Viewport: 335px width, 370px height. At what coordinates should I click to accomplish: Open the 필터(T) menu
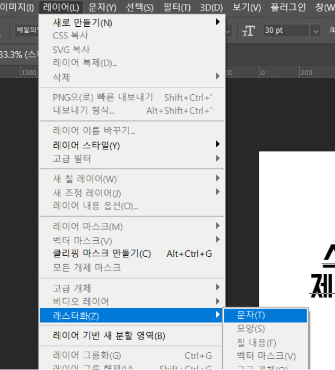(177, 7)
